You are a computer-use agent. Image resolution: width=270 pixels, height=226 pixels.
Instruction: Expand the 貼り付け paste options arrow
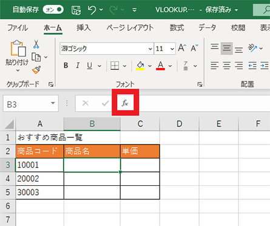18,70
